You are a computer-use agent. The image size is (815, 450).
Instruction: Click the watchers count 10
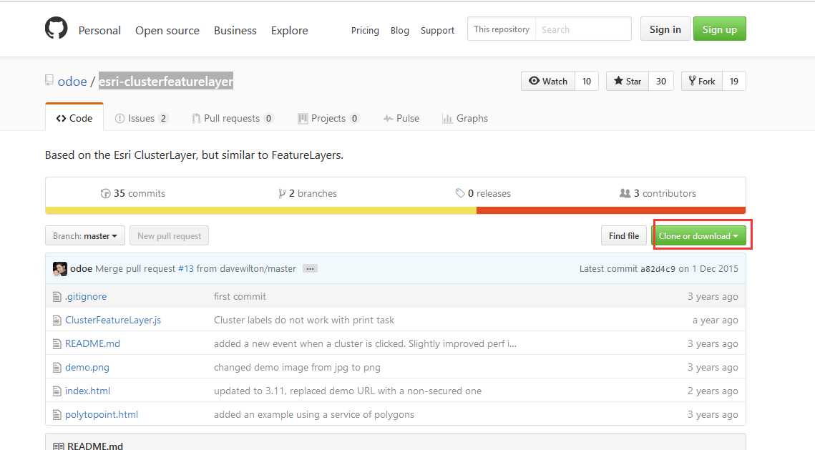(587, 81)
